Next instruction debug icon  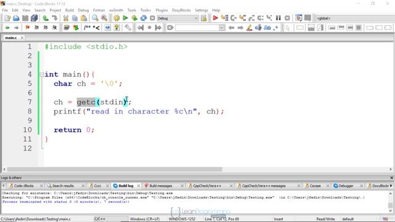260,18
